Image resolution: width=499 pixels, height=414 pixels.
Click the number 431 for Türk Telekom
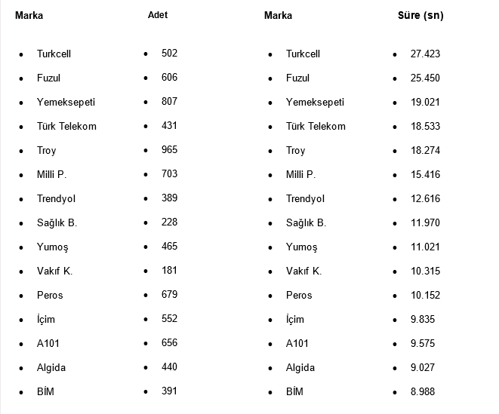pos(169,126)
